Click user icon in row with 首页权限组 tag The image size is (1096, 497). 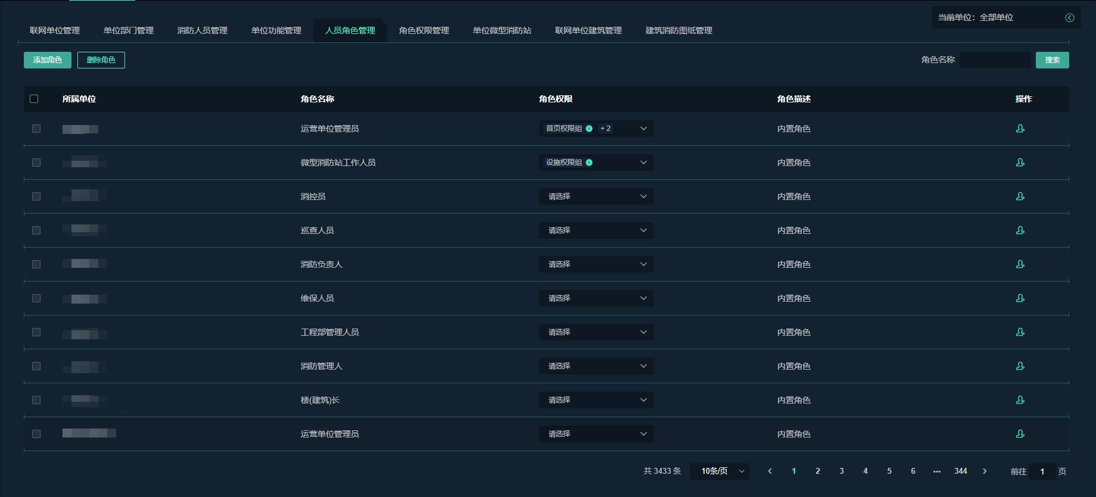[1020, 129]
